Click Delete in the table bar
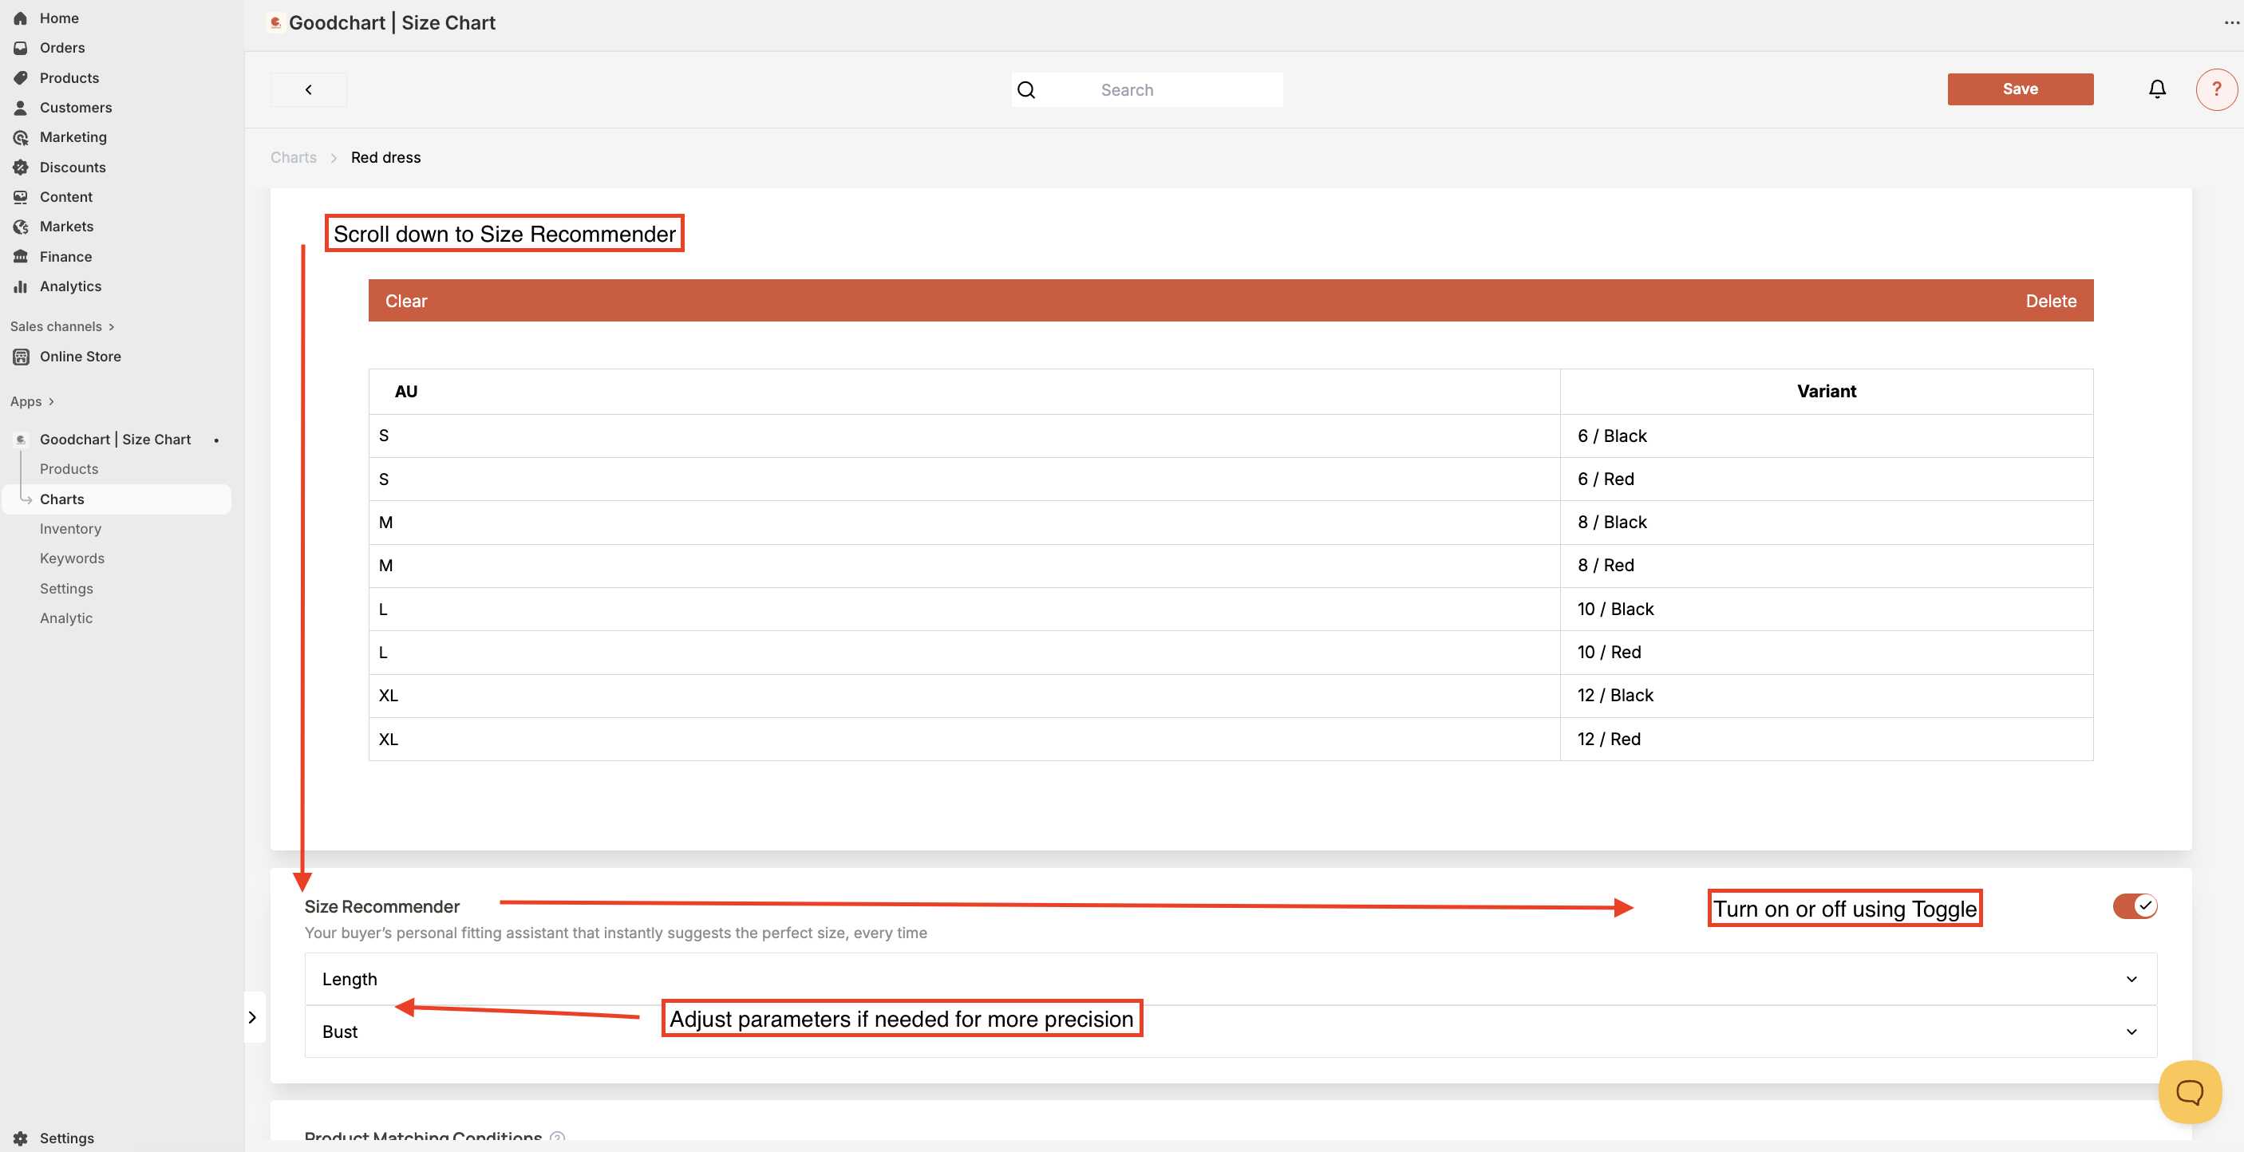Image resolution: width=2244 pixels, height=1152 pixels. pyautogui.click(x=2051, y=301)
